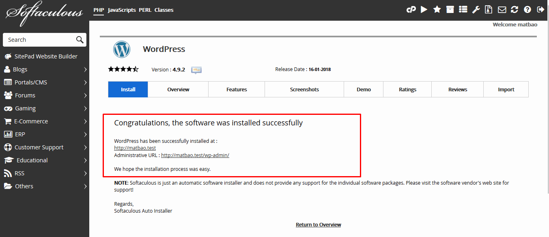This screenshot has width=549, height=237.
Task: Open the installations archive box icon
Action: click(x=450, y=10)
